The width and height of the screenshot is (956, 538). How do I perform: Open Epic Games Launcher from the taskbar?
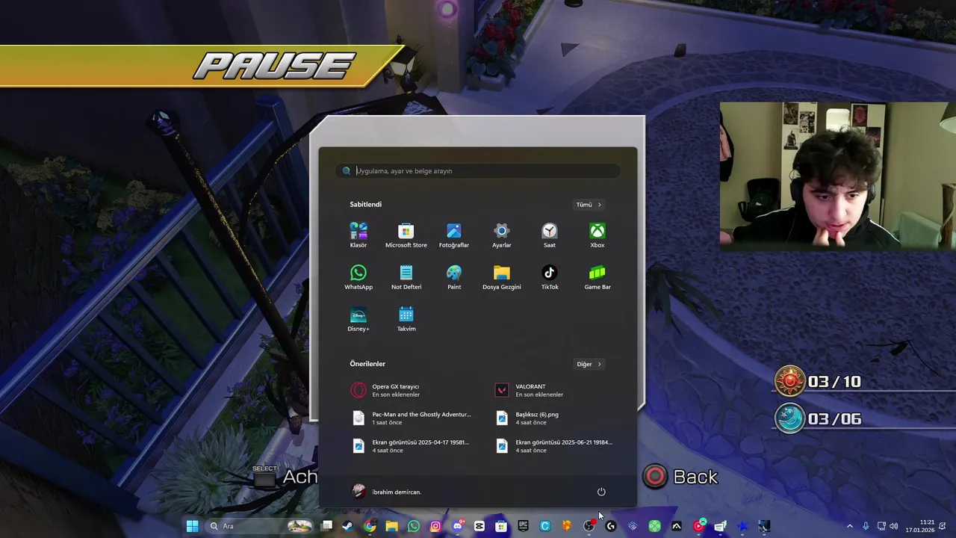pos(523,526)
